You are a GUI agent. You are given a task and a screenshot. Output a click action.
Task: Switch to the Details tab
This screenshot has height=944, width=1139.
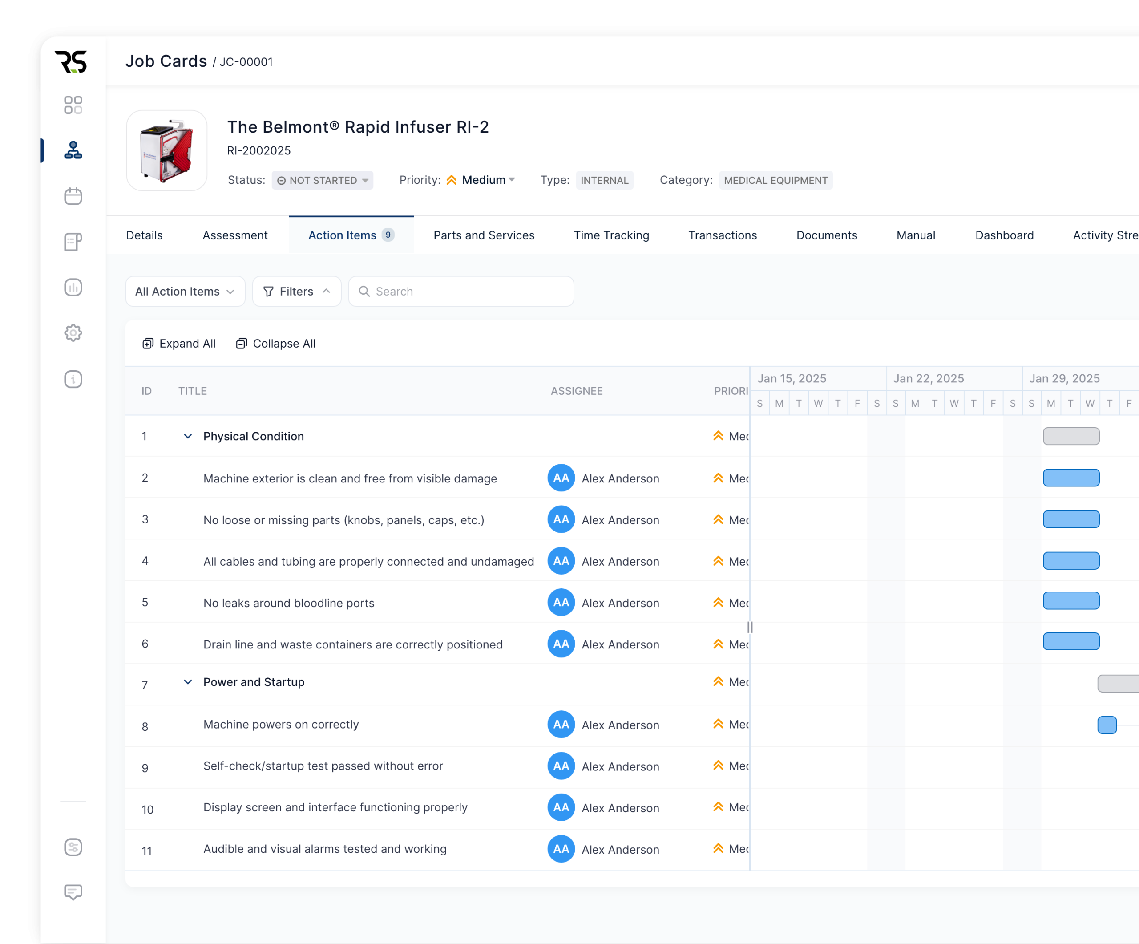144,235
